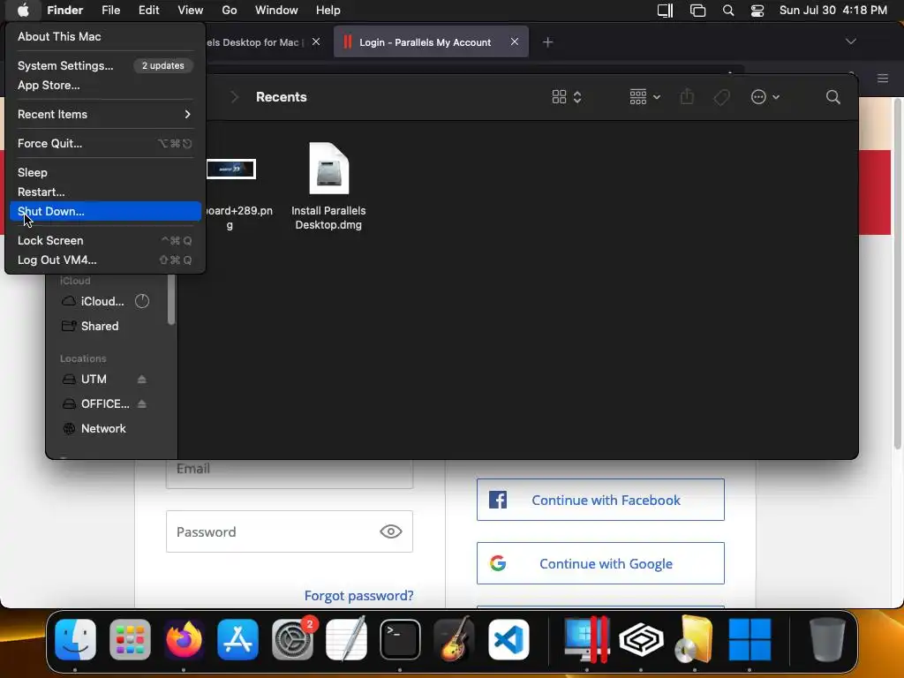This screenshot has width=904, height=678.
Task: Open Spotlight search in the menu bar
Action: (x=728, y=11)
